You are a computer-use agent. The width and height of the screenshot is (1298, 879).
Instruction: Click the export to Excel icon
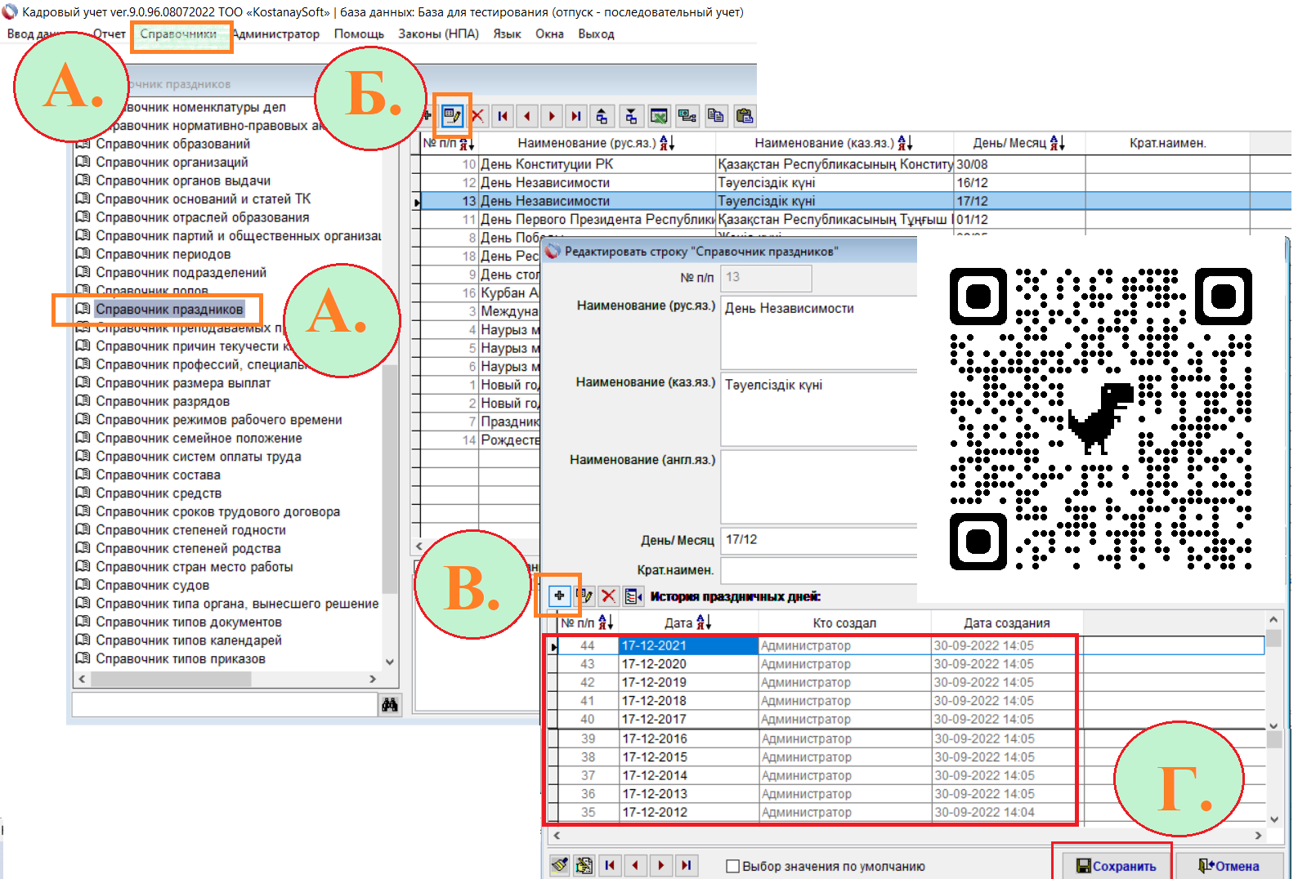tap(659, 116)
